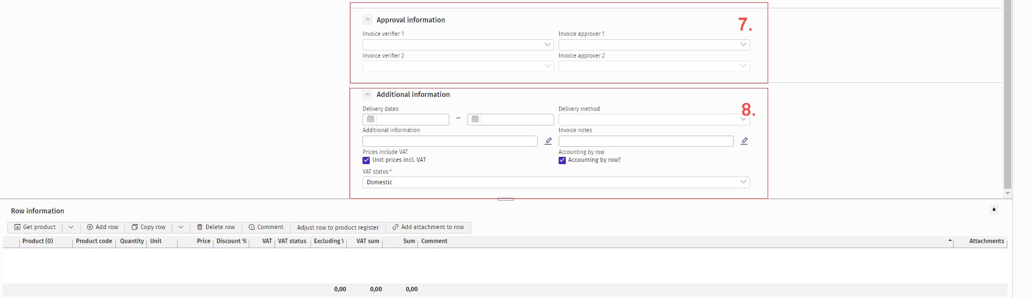Click Adjust row to product register
The height and width of the screenshot is (298, 1032).
(338, 227)
